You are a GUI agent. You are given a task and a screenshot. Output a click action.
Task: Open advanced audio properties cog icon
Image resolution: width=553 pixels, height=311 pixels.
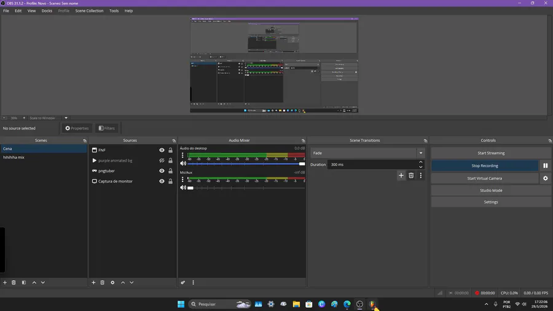[183, 283]
